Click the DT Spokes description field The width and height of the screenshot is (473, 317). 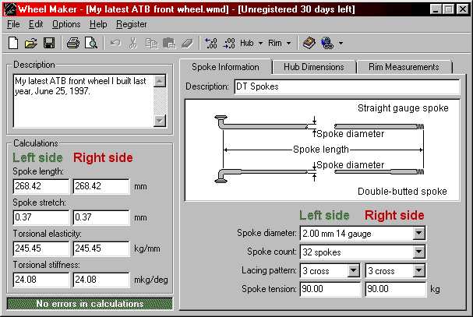(347, 86)
